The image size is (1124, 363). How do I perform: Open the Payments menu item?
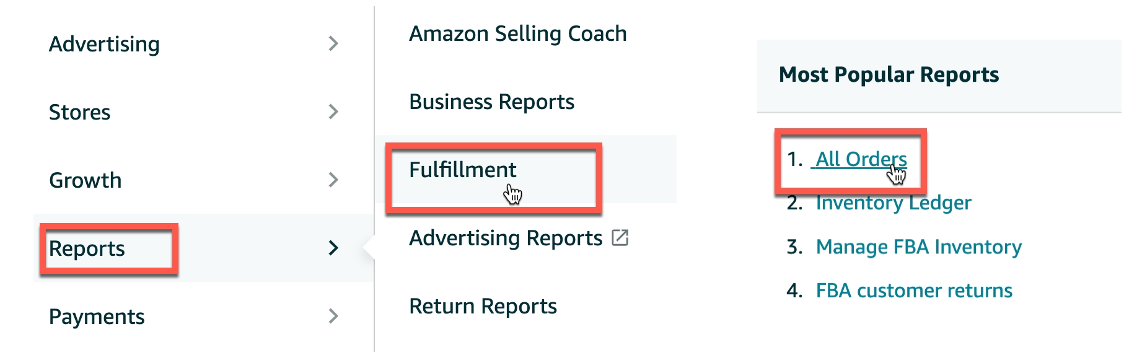pyautogui.click(x=97, y=317)
